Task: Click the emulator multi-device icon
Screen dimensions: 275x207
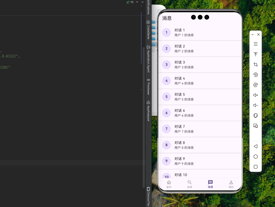Action: (255, 126)
